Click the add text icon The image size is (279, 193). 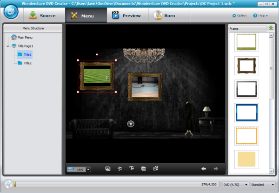pos(132,168)
